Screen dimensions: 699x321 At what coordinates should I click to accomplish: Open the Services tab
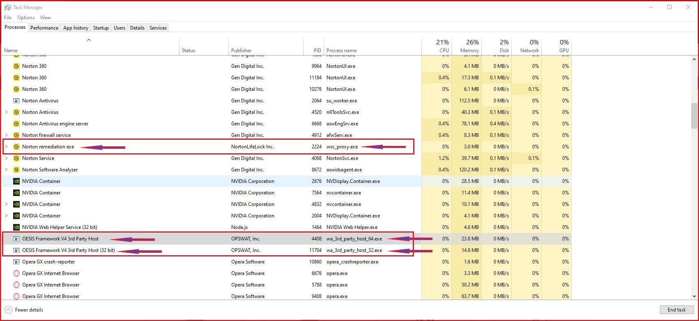click(158, 28)
